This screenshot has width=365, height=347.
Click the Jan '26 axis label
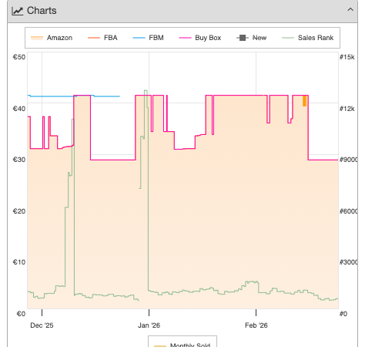[149, 325]
